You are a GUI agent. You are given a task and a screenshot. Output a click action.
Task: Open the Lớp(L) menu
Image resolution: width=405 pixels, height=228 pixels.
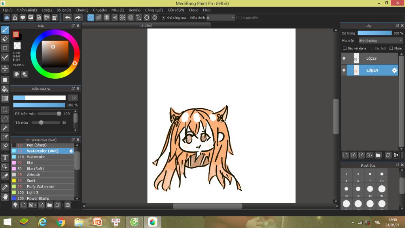(x=47, y=10)
